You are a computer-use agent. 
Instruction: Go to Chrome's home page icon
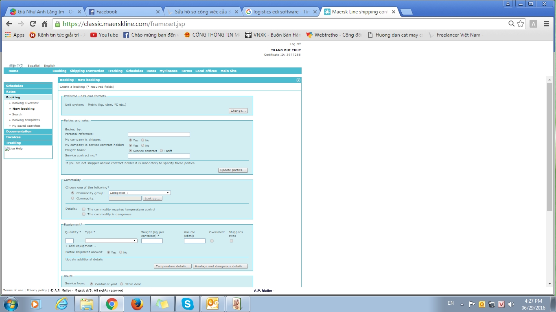point(45,24)
